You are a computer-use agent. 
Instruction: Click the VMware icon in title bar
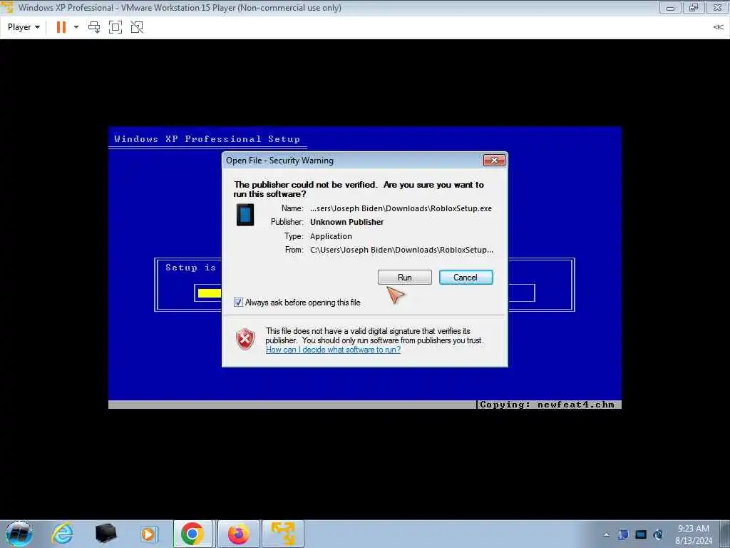click(x=7, y=7)
